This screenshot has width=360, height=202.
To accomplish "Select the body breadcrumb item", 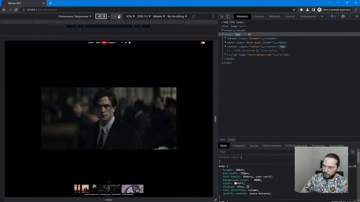I will pos(231,140).
